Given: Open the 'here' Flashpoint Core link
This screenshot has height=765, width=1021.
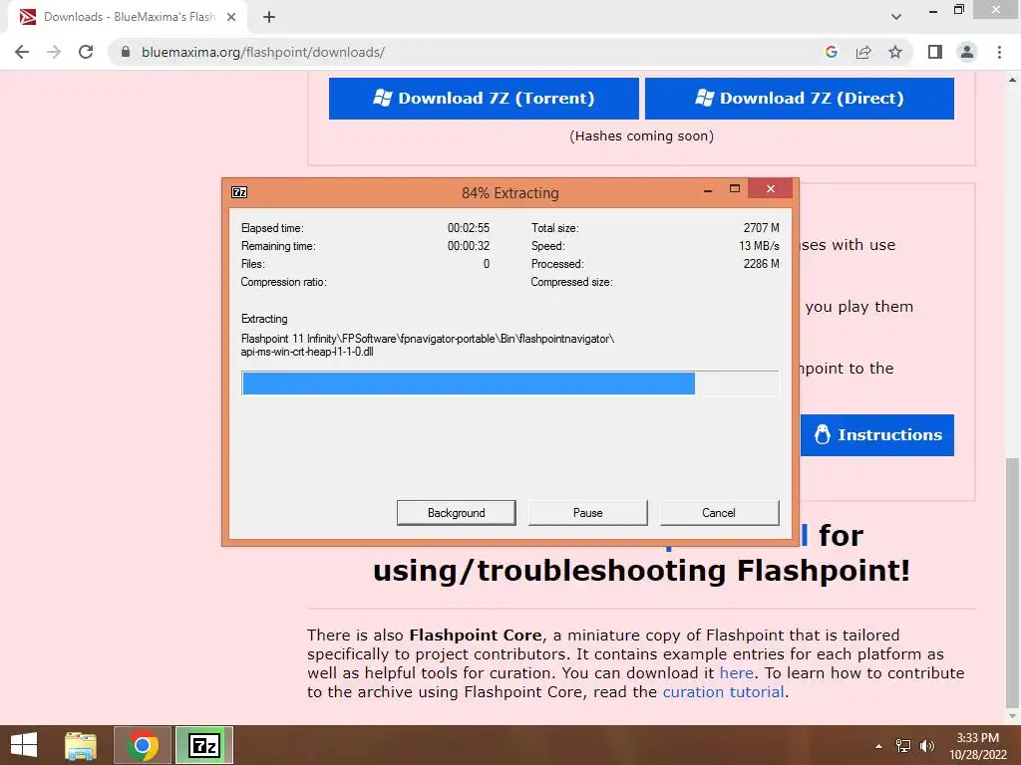Looking at the screenshot, I should coord(737,672).
